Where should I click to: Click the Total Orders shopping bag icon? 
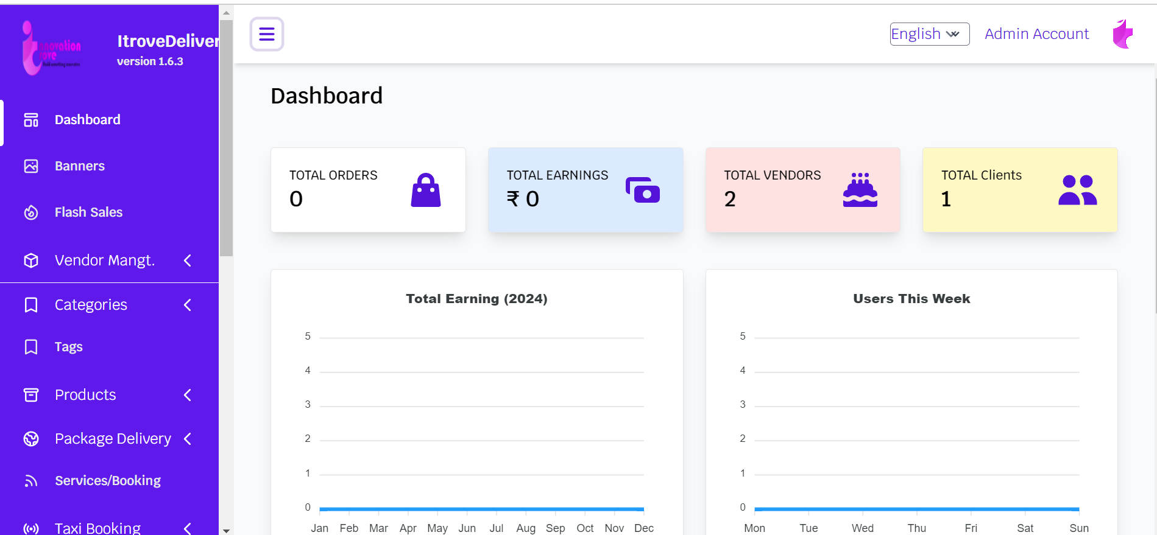[x=425, y=191]
